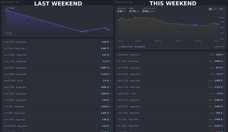Click the 1.02x ratio on the 2.644 row
This screenshot has width=228, height=132.
[x=211, y=107]
